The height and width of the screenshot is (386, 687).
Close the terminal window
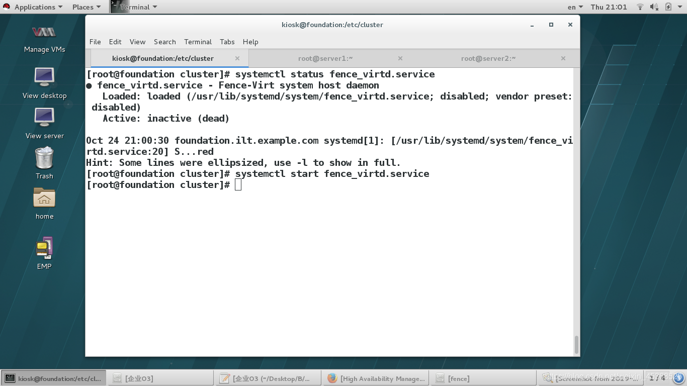(x=570, y=25)
